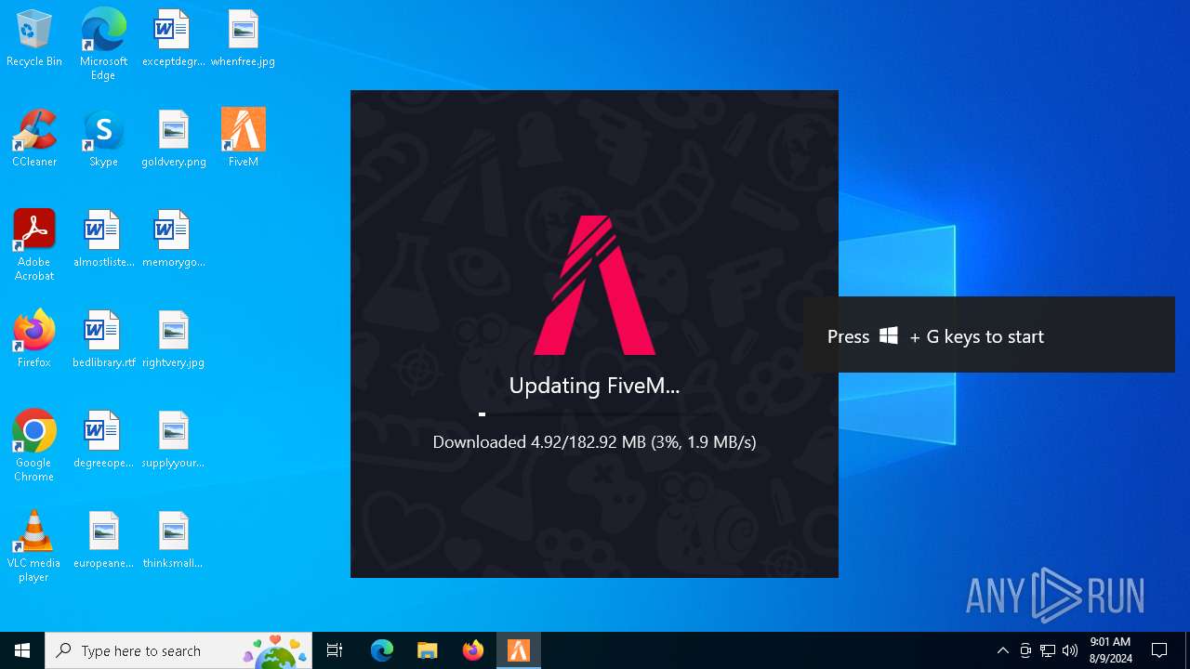Open Adobe Acrobat desktop shortcut

[x=34, y=245]
